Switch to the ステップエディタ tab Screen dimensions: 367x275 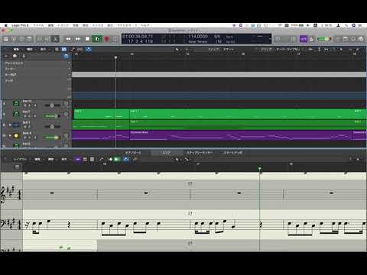tap(200, 153)
